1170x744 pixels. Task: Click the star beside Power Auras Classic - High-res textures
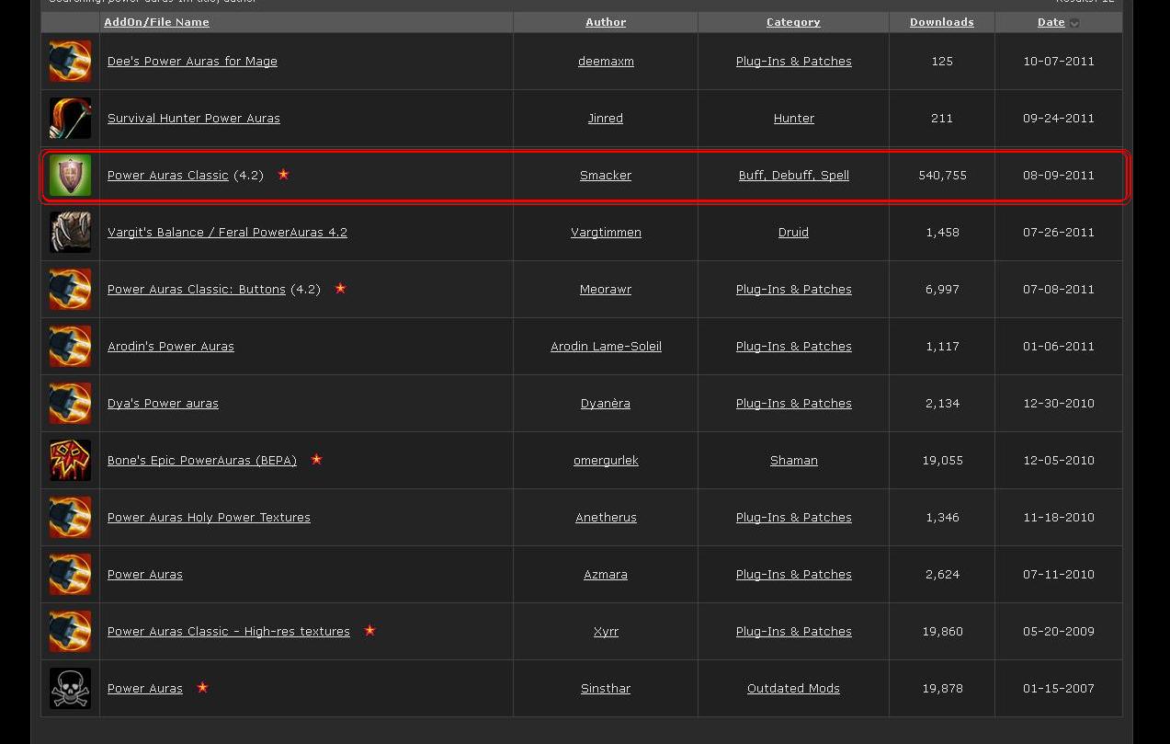pyautogui.click(x=369, y=630)
